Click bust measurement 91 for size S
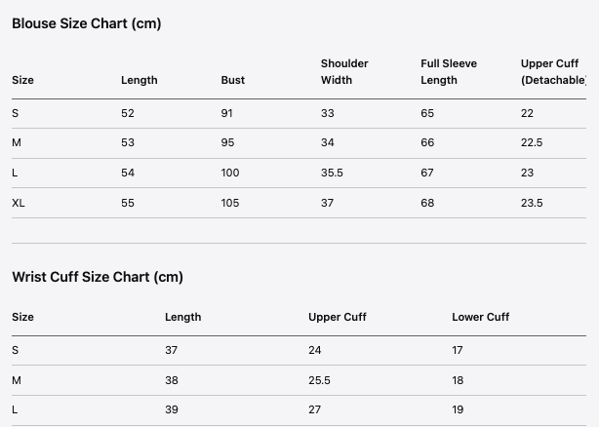 pos(227,113)
